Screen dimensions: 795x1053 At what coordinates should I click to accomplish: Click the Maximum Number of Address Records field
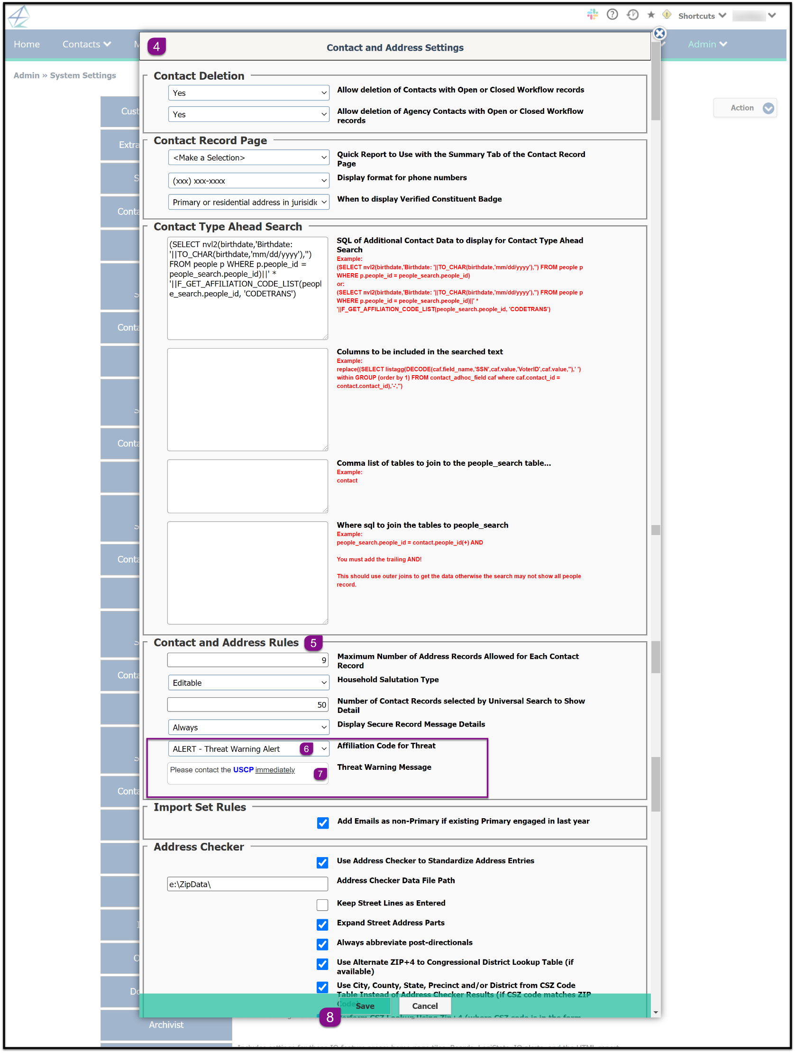[x=247, y=660]
